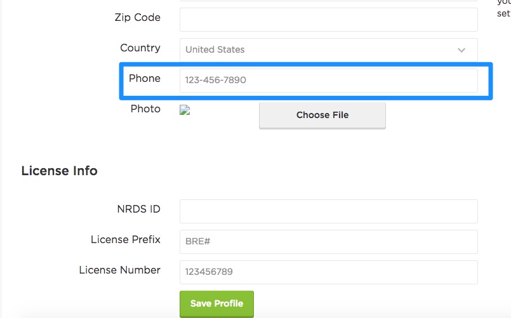Save the profile with Save Profile
The height and width of the screenshot is (318, 511).
[216, 303]
